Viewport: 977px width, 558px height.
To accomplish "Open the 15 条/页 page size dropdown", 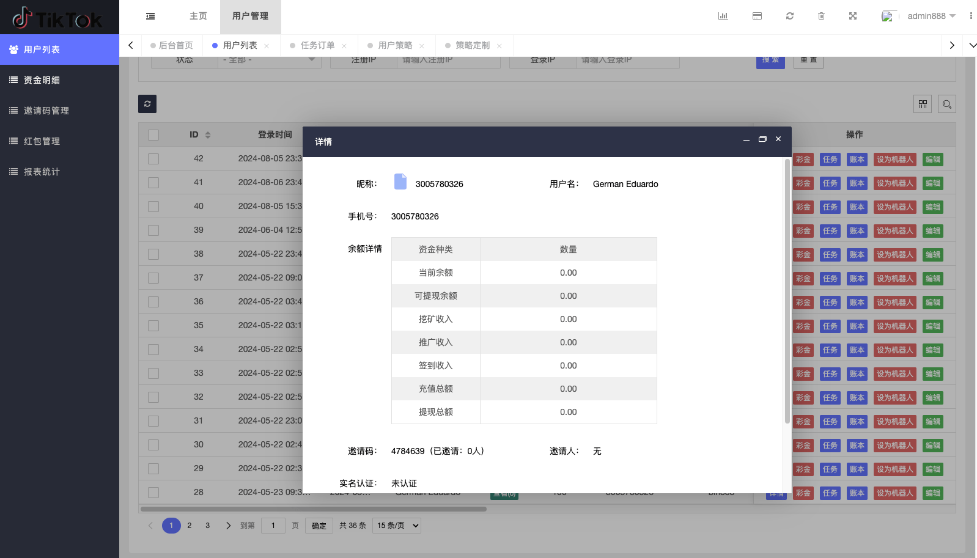I will 397,526.
